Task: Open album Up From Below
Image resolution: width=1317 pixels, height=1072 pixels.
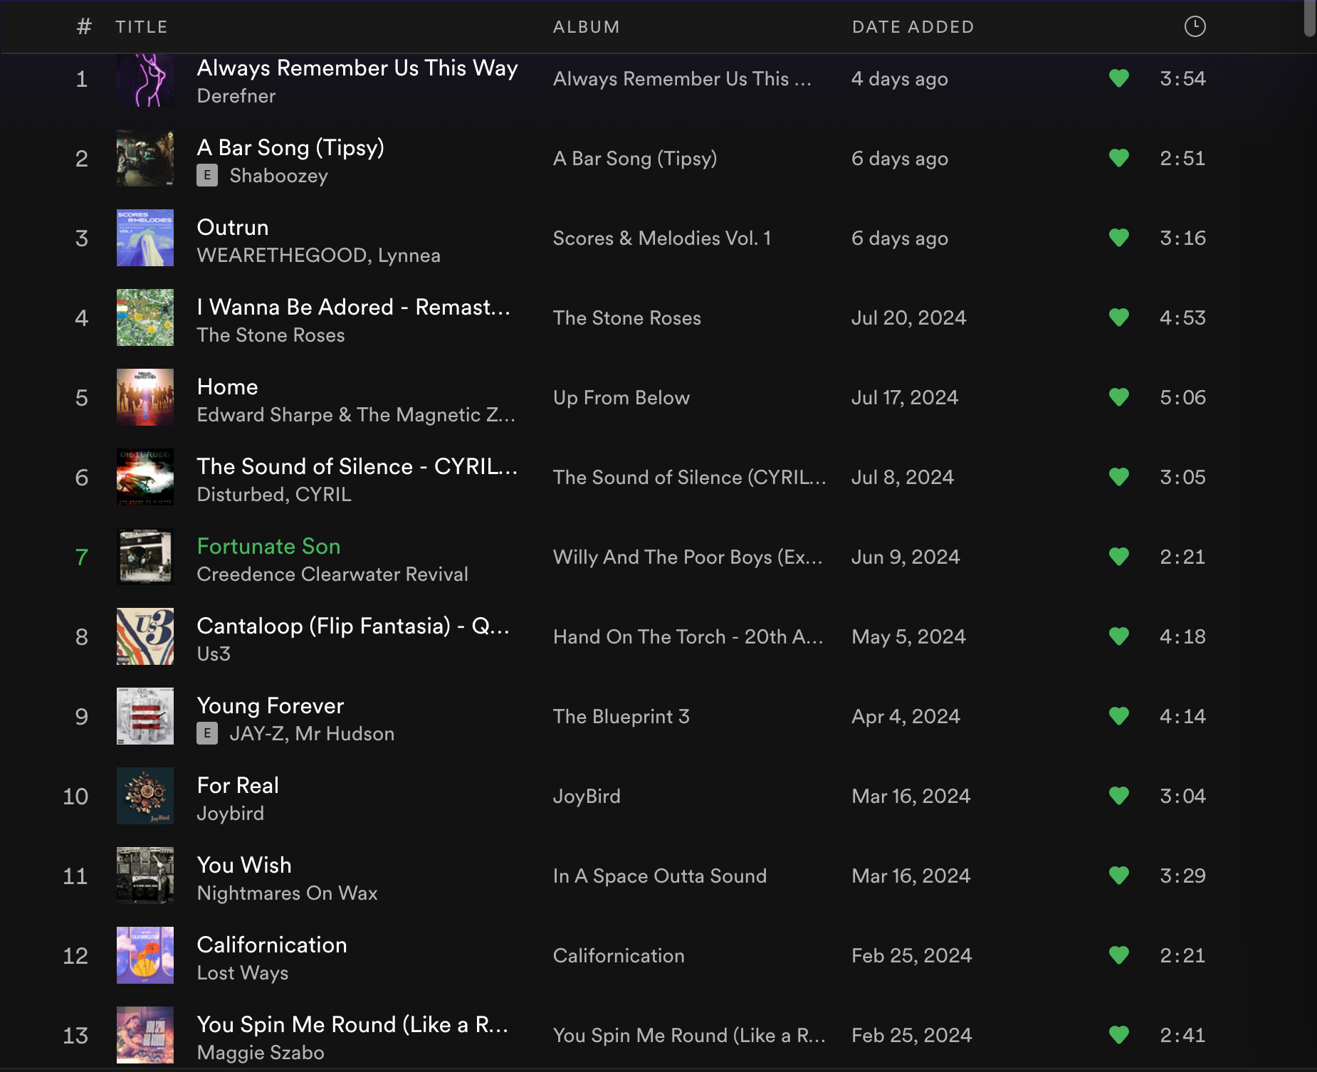Action: (621, 398)
